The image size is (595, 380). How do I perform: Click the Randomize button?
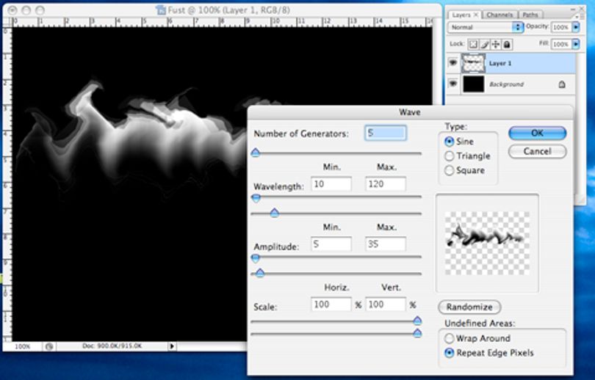tap(469, 307)
